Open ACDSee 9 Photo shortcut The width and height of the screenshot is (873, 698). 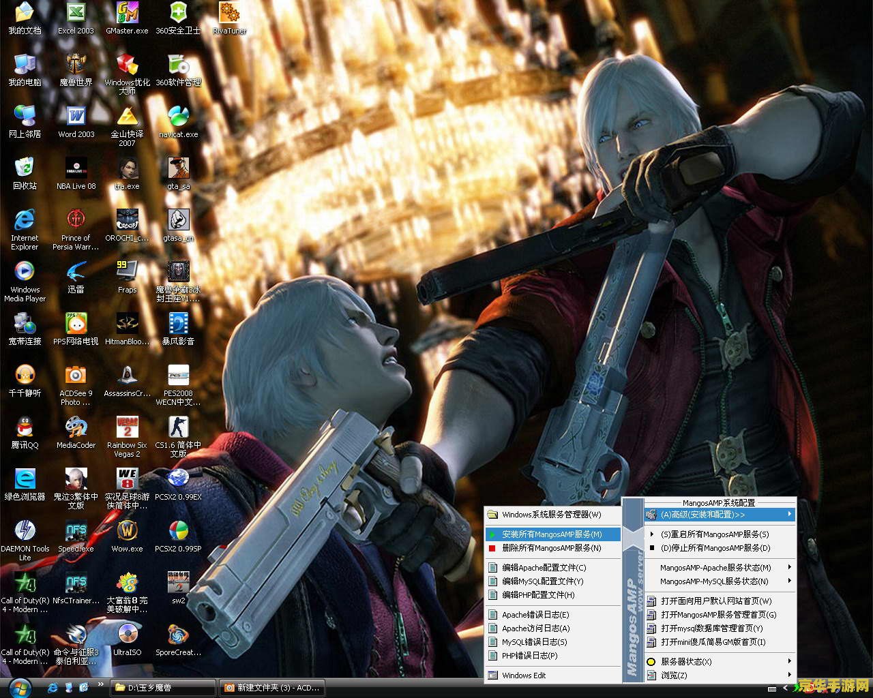pyautogui.click(x=76, y=384)
